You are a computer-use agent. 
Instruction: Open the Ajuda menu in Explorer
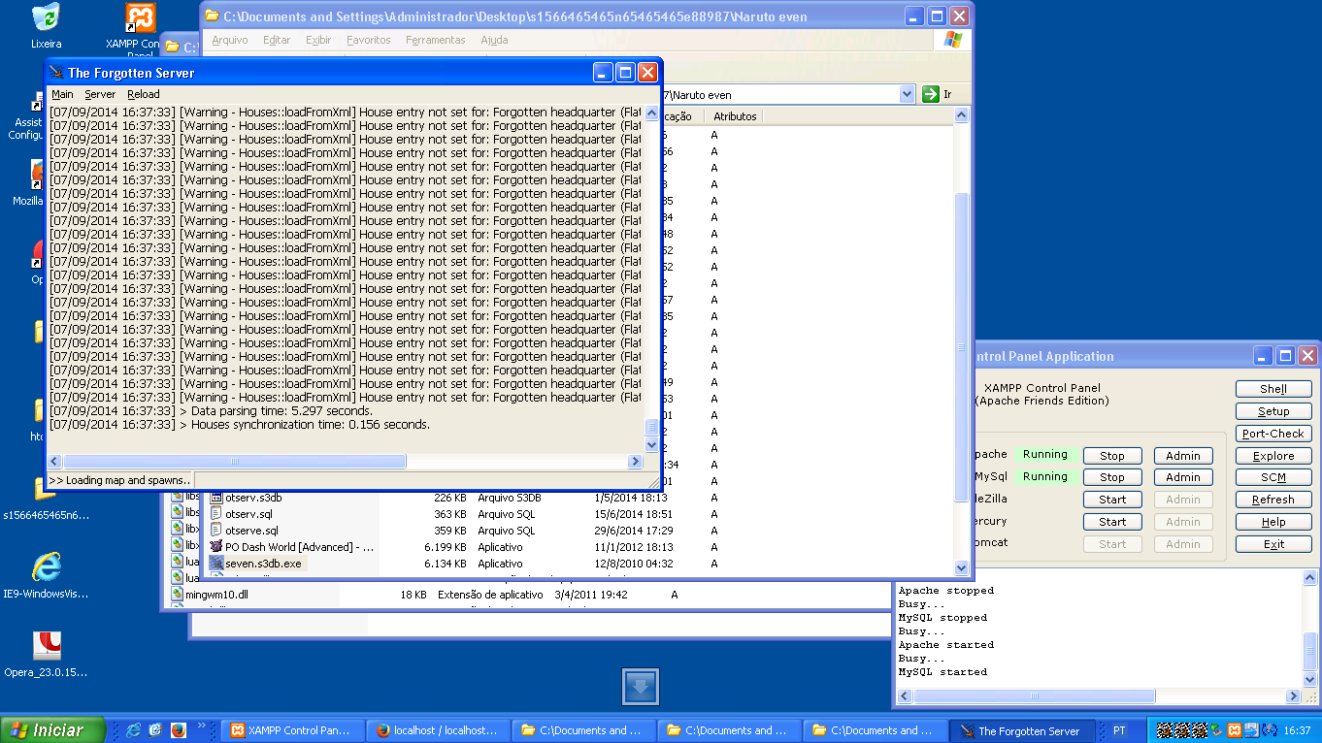click(x=494, y=40)
